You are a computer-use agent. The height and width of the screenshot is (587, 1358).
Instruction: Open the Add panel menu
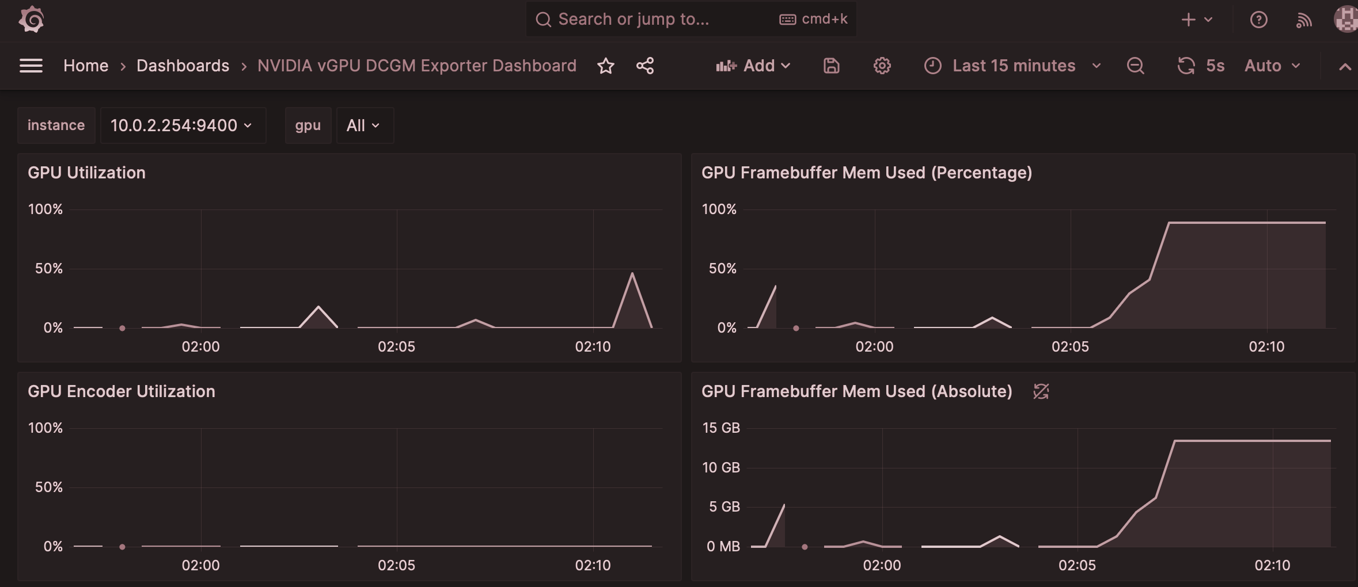click(x=753, y=66)
